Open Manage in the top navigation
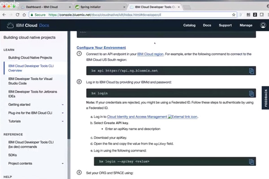269x179 pixels. click(x=246, y=25)
